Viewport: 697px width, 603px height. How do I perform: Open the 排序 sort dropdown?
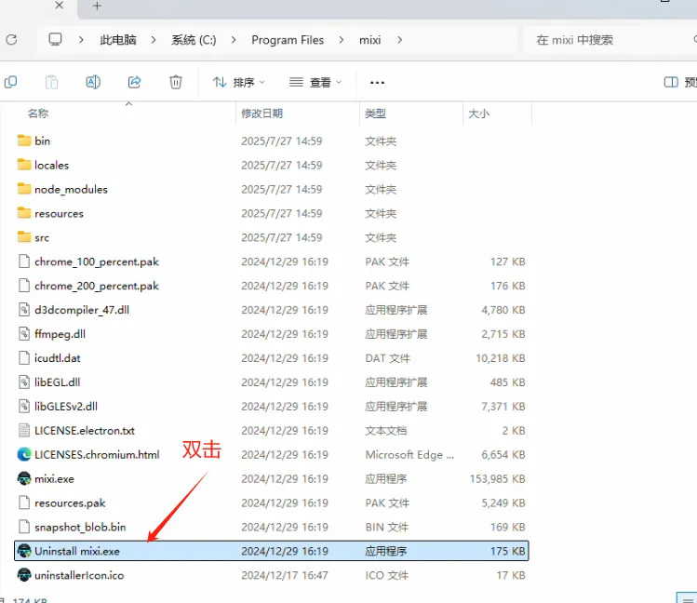point(238,82)
